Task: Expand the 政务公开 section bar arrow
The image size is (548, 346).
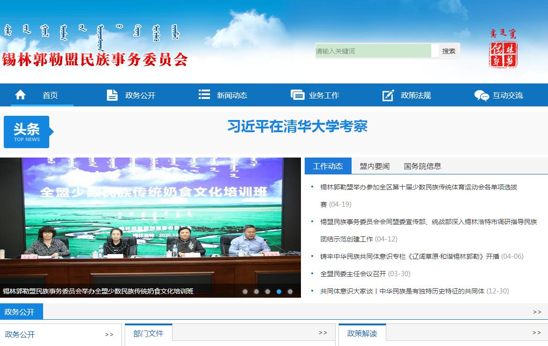Action: (x=537, y=312)
